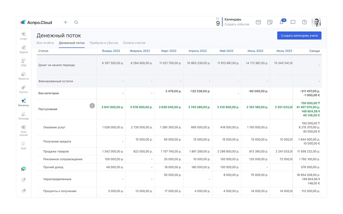
Task: Expand the Ещё sidebar menu
Action: [x=23, y=145]
